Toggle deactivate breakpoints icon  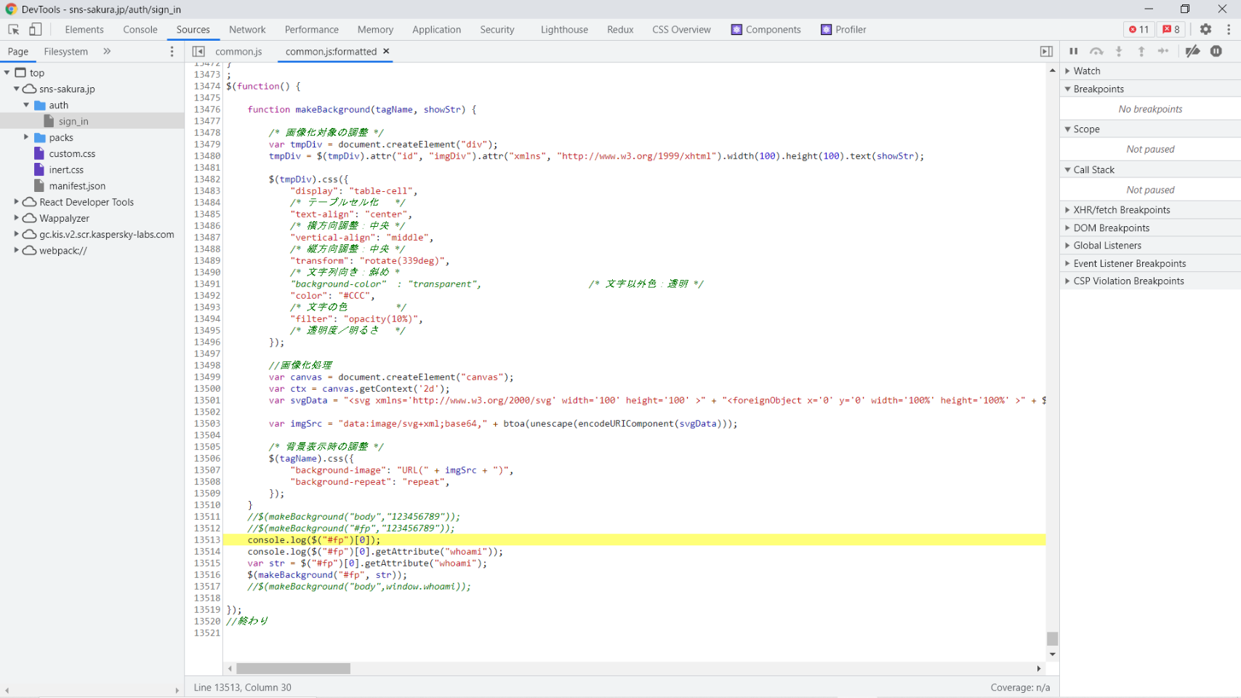click(1192, 52)
